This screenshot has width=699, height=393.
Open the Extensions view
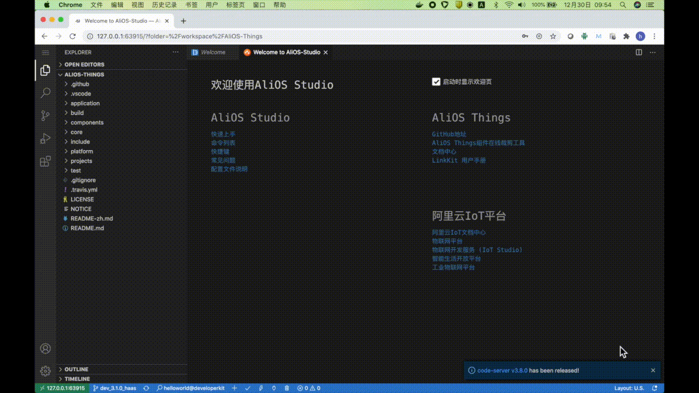click(45, 162)
